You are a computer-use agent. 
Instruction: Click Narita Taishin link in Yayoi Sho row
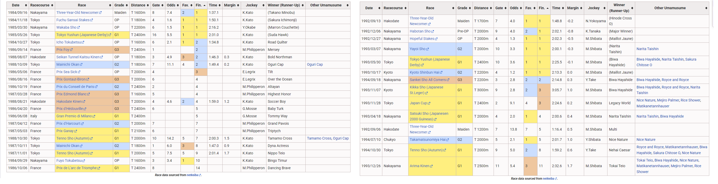pos(647,49)
